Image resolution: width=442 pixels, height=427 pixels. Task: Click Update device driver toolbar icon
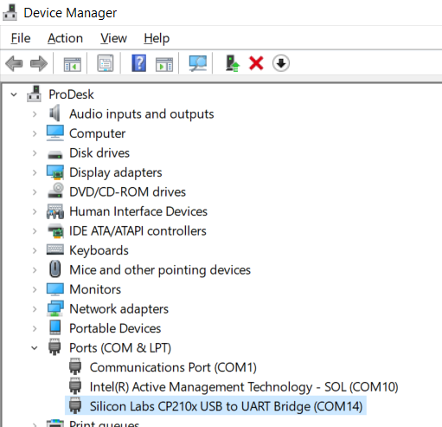click(233, 63)
